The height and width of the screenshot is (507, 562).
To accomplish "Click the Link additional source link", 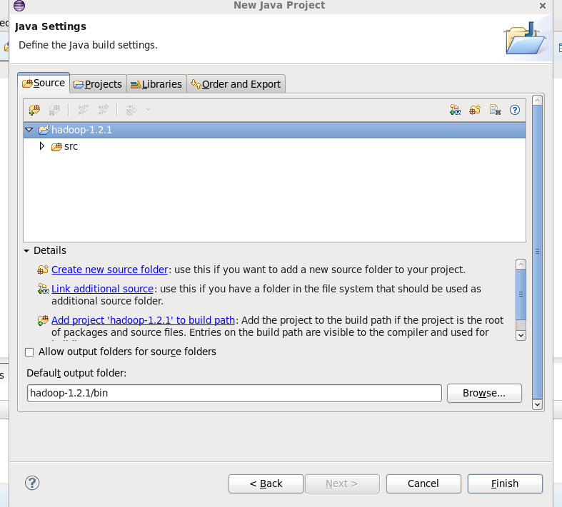I will pos(103,289).
